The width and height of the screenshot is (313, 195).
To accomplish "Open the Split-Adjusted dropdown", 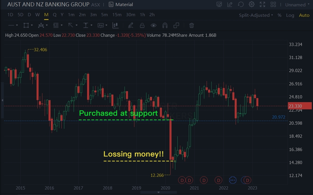I will (256, 15).
